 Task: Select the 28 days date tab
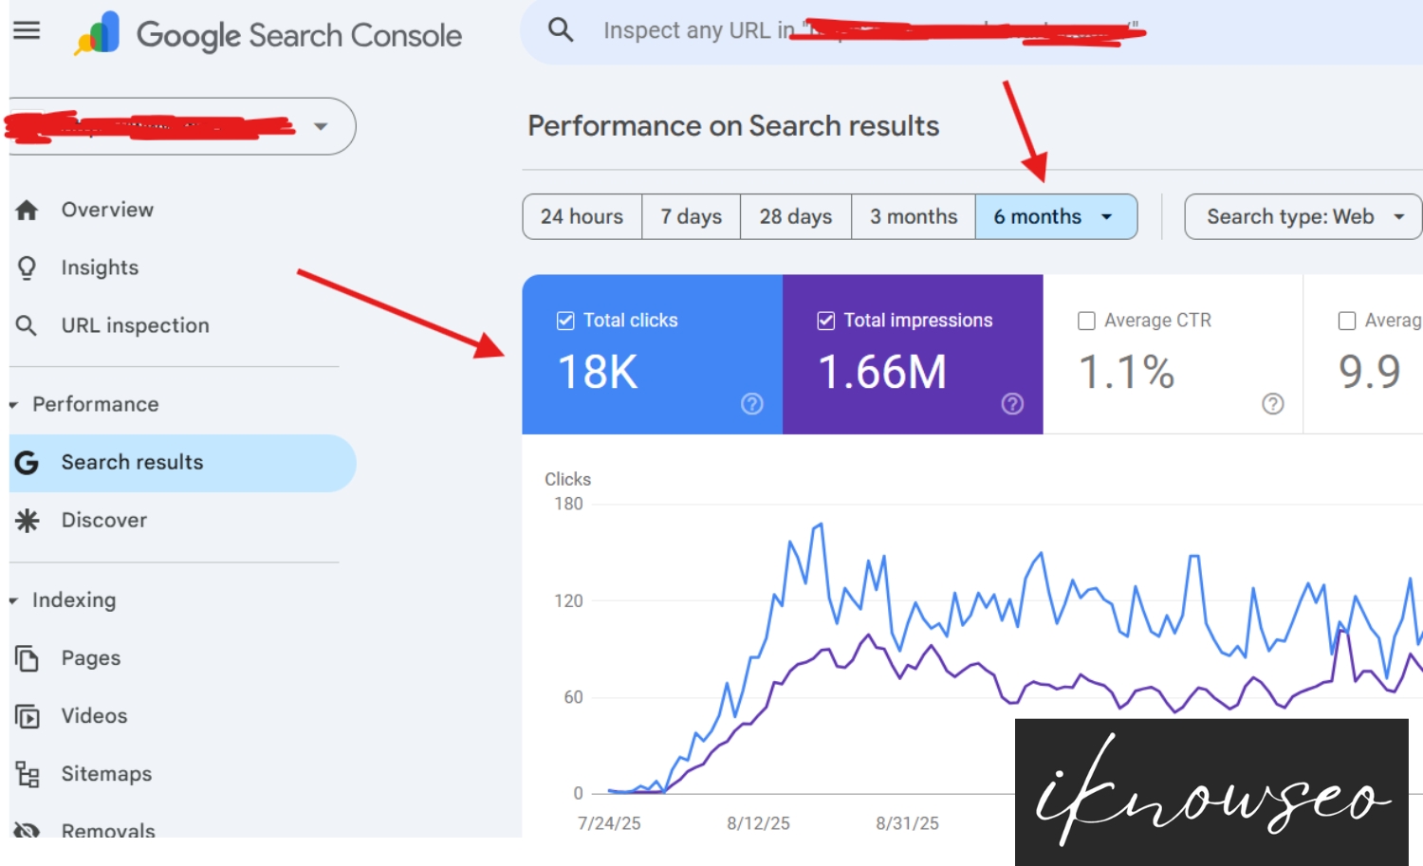pos(795,216)
